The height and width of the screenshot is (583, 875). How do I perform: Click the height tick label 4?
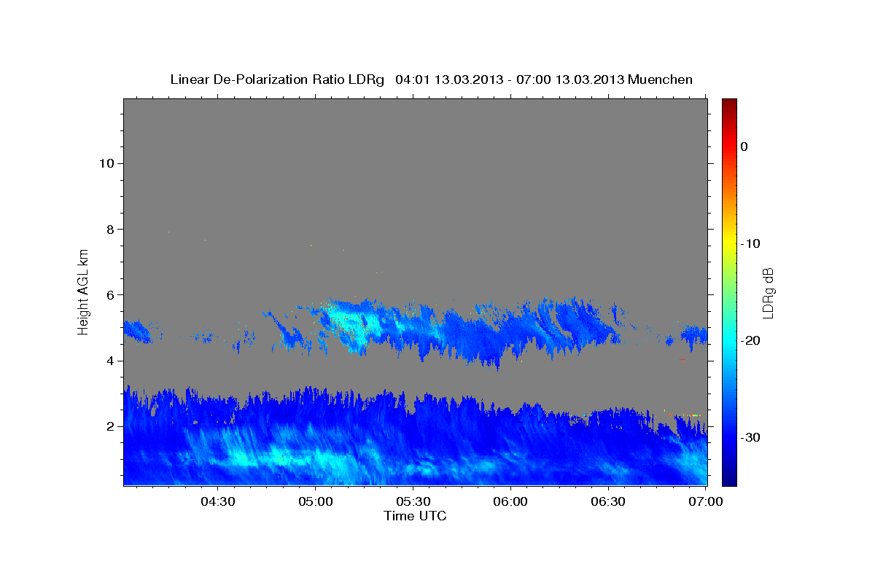pos(109,361)
